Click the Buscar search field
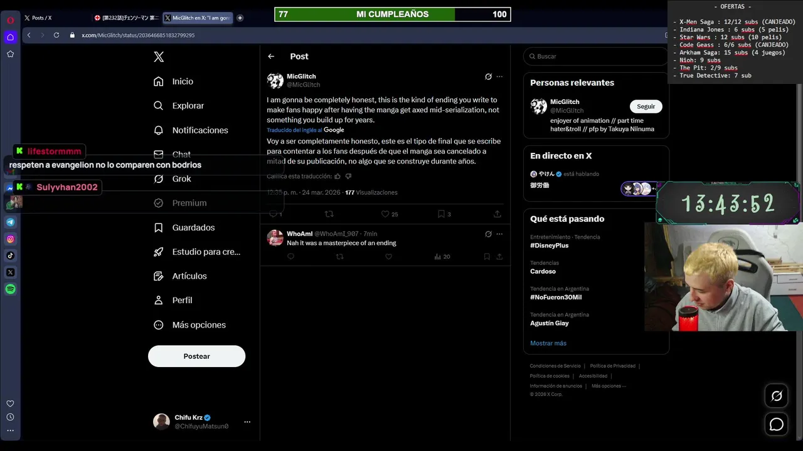 tap(596, 56)
